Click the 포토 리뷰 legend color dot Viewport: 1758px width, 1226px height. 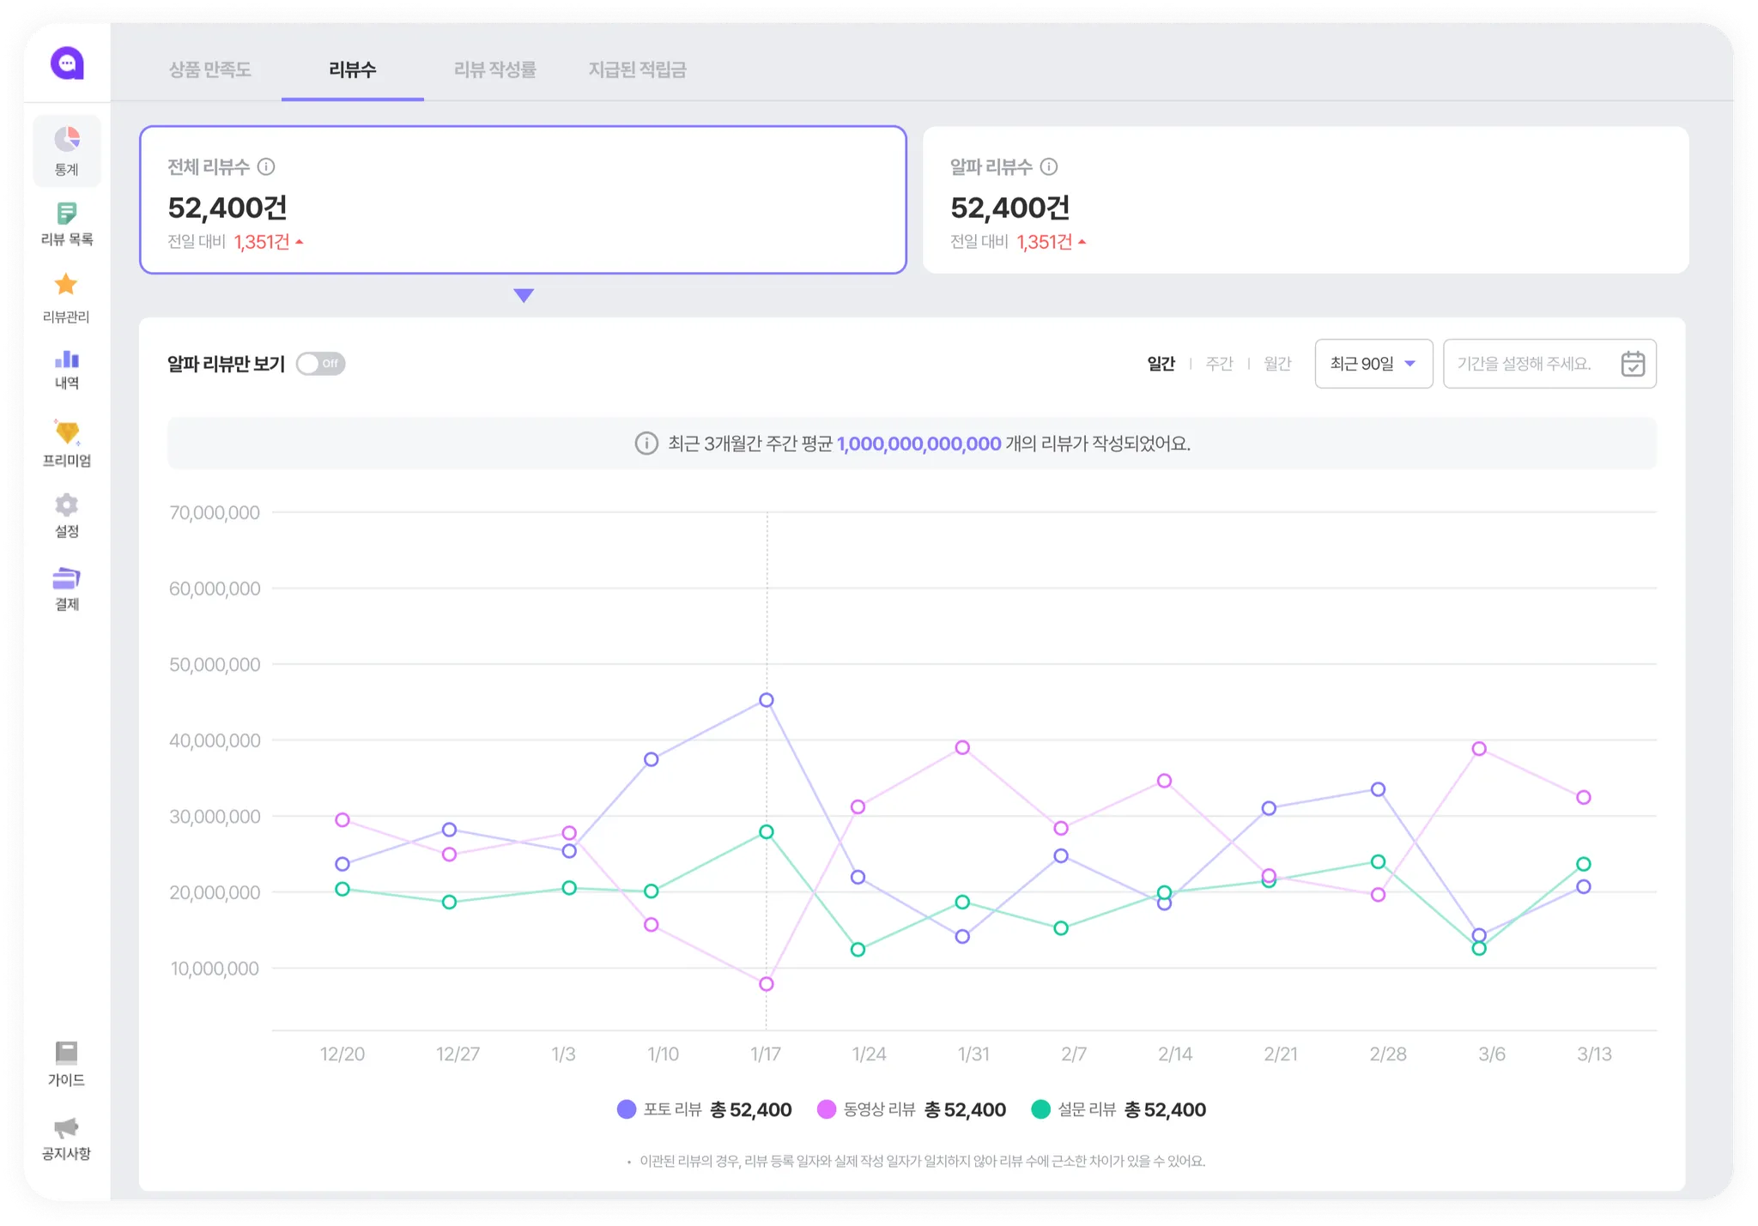[x=627, y=1109]
